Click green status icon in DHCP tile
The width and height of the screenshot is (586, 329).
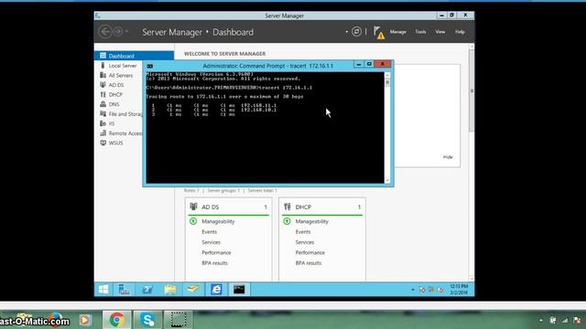pyautogui.click(x=287, y=221)
